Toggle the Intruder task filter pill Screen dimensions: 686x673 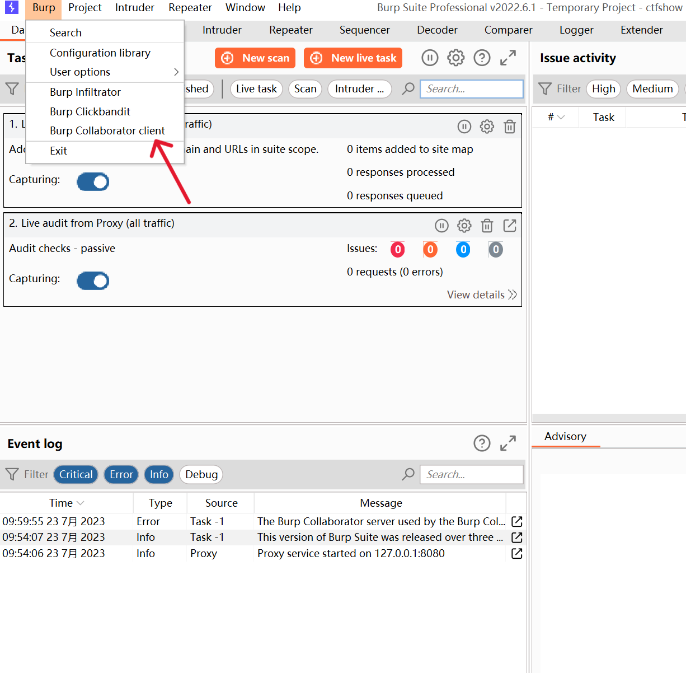tap(360, 88)
